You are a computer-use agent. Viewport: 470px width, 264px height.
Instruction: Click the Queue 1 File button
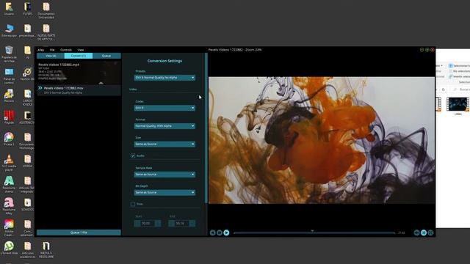point(79,232)
